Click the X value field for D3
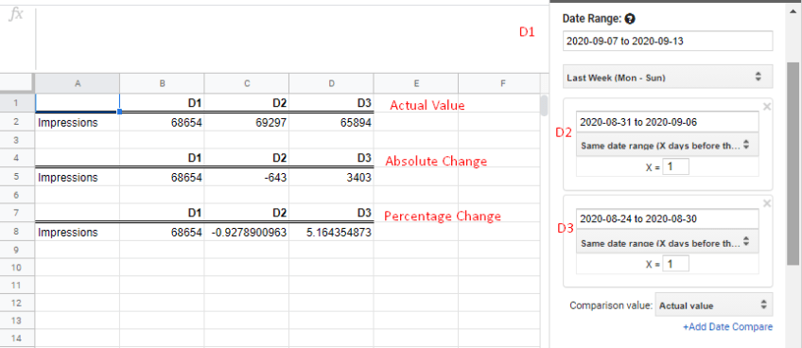Screen dimensions: 802x348 coord(675,264)
